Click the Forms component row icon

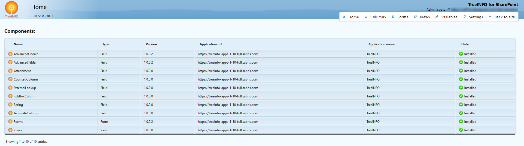tap(10, 121)
